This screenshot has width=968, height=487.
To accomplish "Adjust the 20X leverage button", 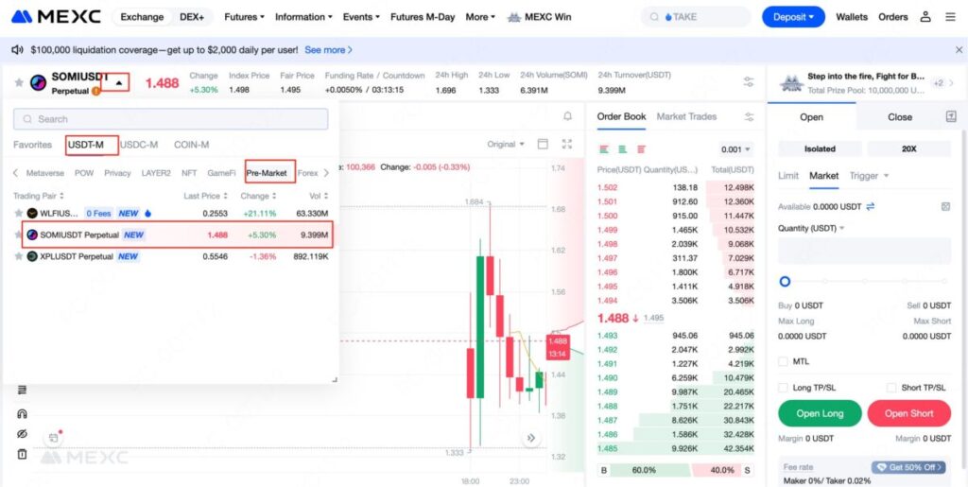I will 908,148.
